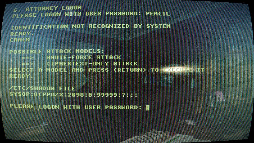Viewport: 254px width, 143px height.
Task: Click the CRACK command line
Action: 20,40
